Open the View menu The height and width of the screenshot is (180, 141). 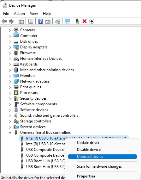click(34, 14)
